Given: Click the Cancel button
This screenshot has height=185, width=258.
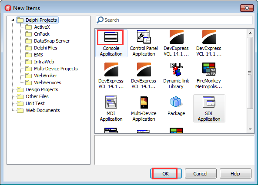Looking at the screenshot, I should [201, 174].
